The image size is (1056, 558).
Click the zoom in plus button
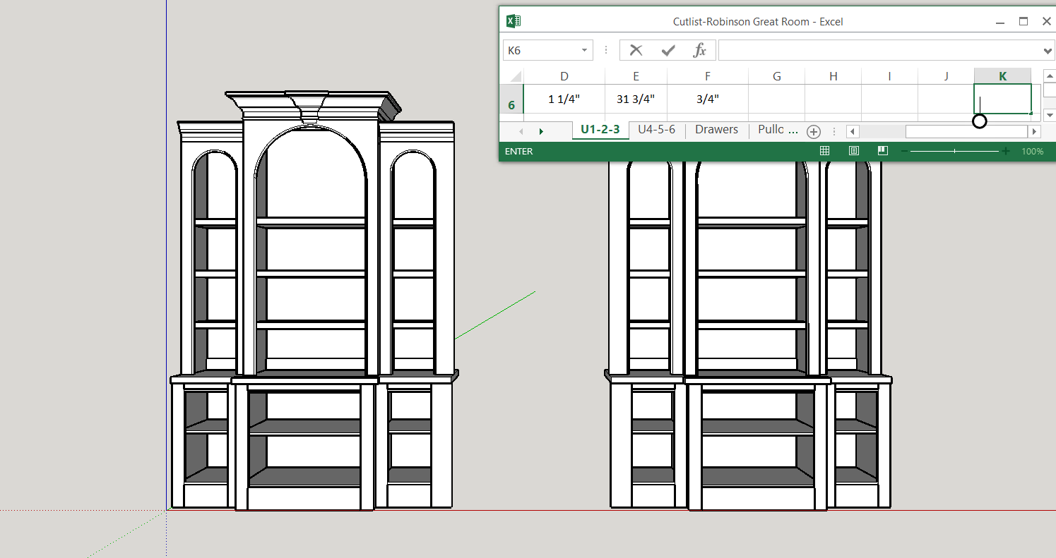(x=1006, y=151)
